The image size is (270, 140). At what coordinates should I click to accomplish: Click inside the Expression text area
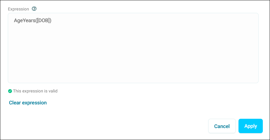(133, 48)
